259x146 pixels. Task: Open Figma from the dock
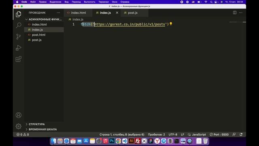tap(151, 141)
